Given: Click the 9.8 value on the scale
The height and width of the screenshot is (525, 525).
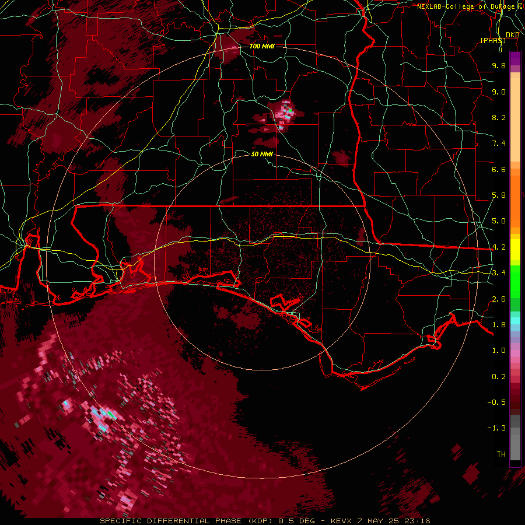Looking at the screenshot, I should [499, 65].
